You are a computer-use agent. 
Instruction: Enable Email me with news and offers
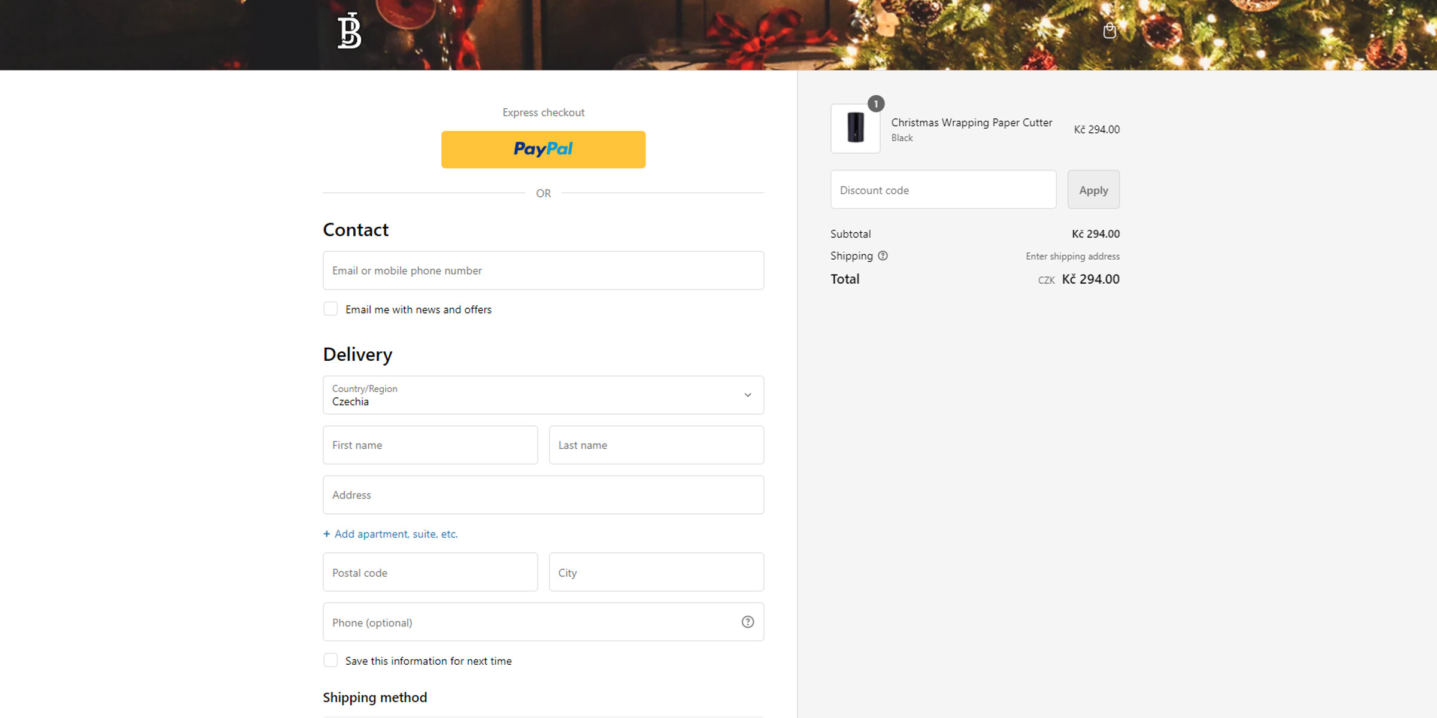331,309
